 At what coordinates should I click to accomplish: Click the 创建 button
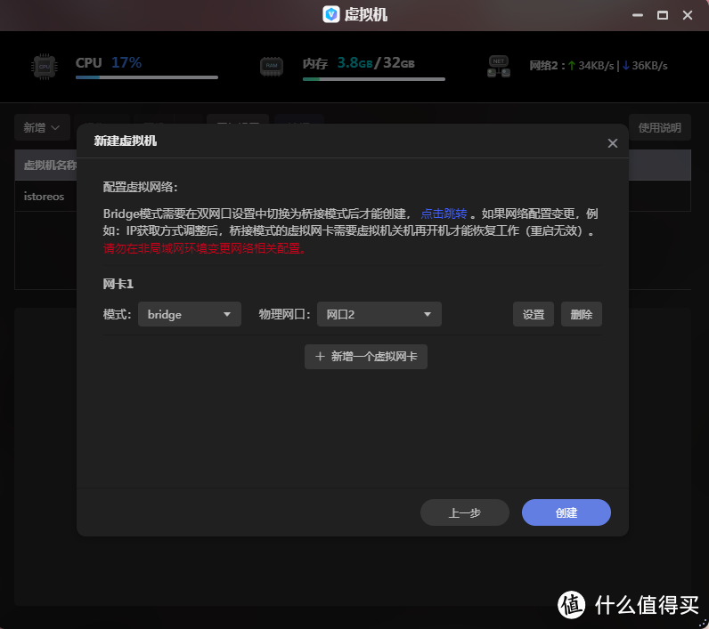pos(566,512)
